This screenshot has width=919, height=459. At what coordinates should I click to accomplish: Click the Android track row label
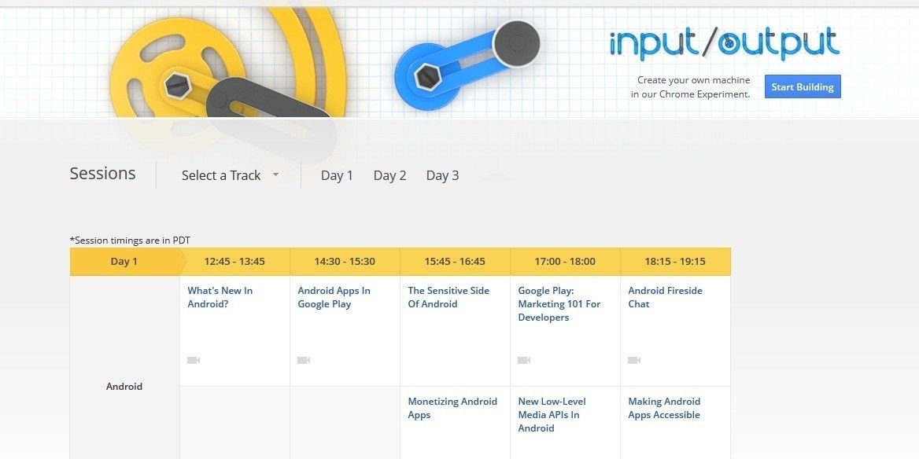point(124,387)
